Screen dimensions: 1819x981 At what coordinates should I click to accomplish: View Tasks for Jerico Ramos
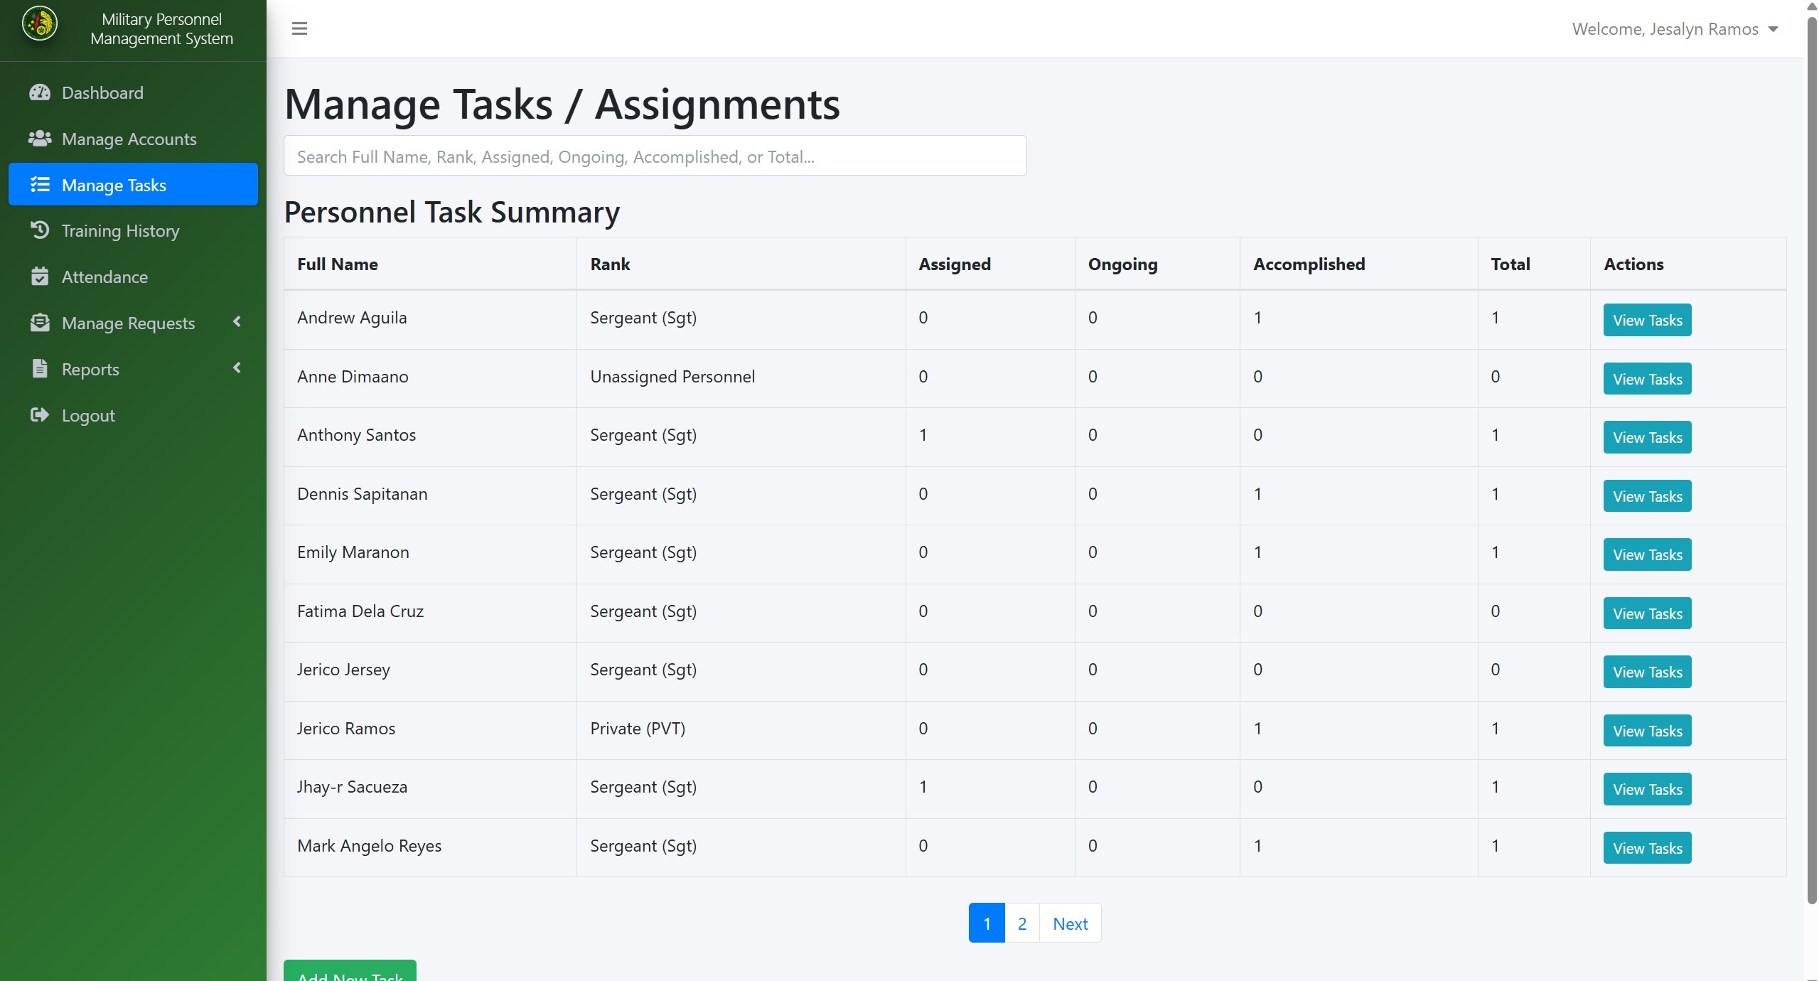(x=1646, y=731)
